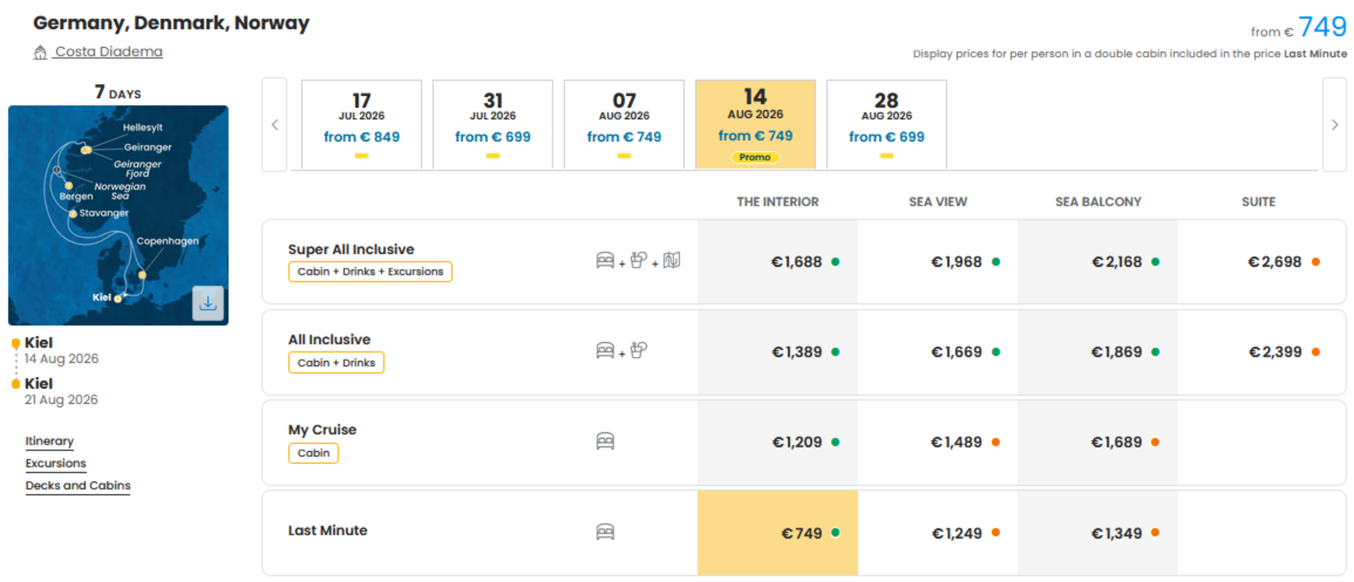Click the drinks icon in Super All Inclusive row
This screenshot has width=1354, height=582.
pyautogui.click(x=639, y=260)
